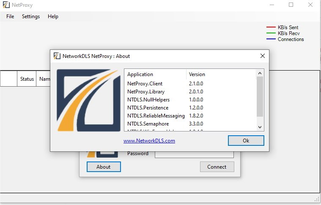Open the File menu

pyautogui.click(x=10, y=16)
